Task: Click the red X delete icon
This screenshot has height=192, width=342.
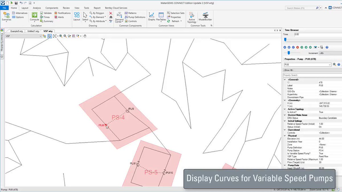Action: point(111,13)
